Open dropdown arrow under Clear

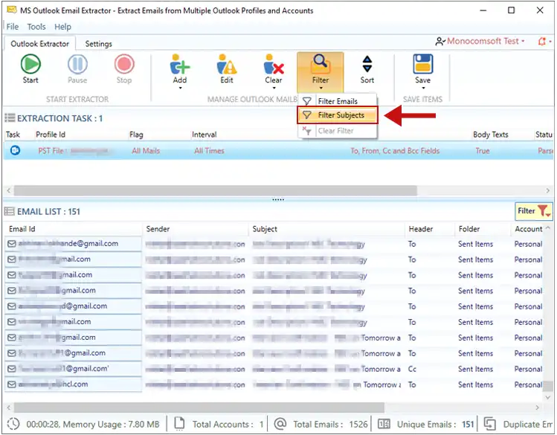pos(274,88)
